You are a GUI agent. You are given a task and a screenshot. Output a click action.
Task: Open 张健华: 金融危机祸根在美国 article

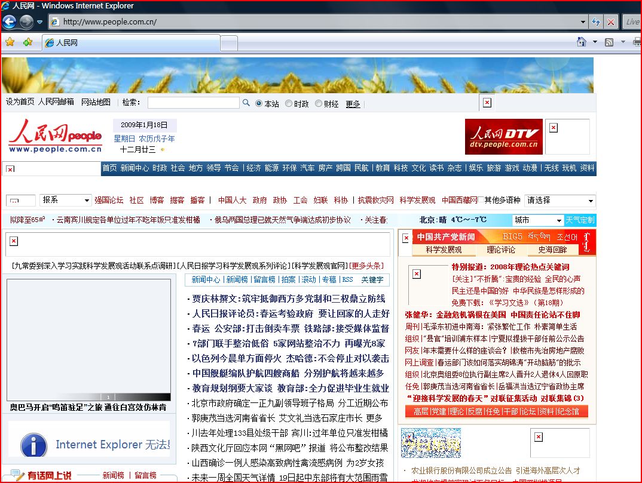[x=493, y=315]
